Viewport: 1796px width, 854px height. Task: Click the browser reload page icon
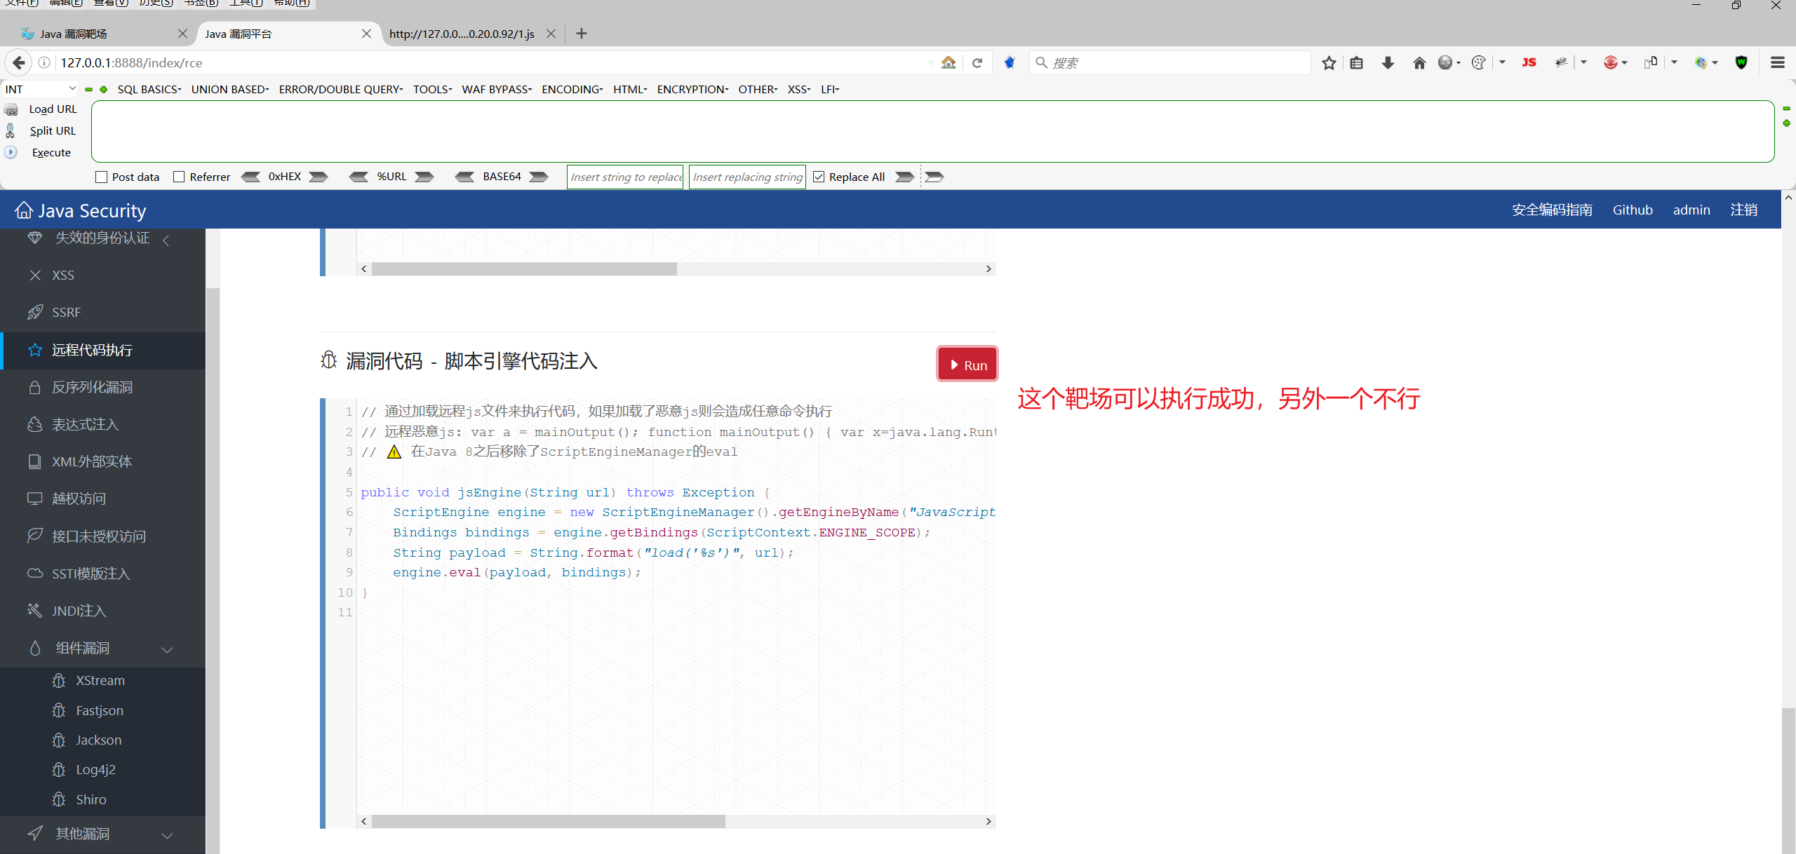coord(977,63)
